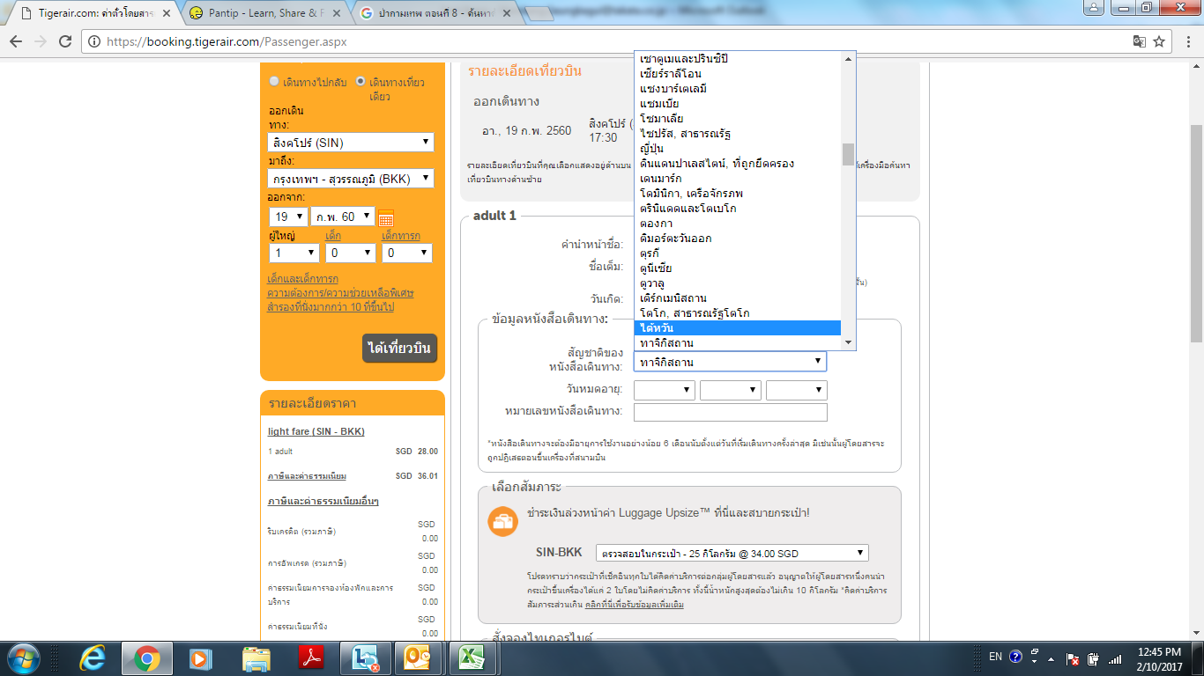The height and width of the screenshot is (676, 1204).
Task: Switch to the Tigerair.com tab
Action: [x=91, y=13]
